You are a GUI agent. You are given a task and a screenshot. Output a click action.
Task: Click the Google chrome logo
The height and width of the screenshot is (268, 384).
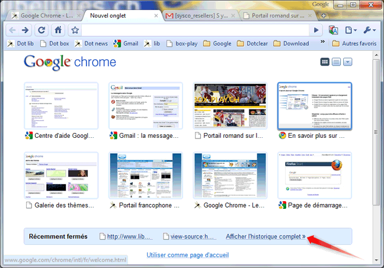click(x=70, y=62)
